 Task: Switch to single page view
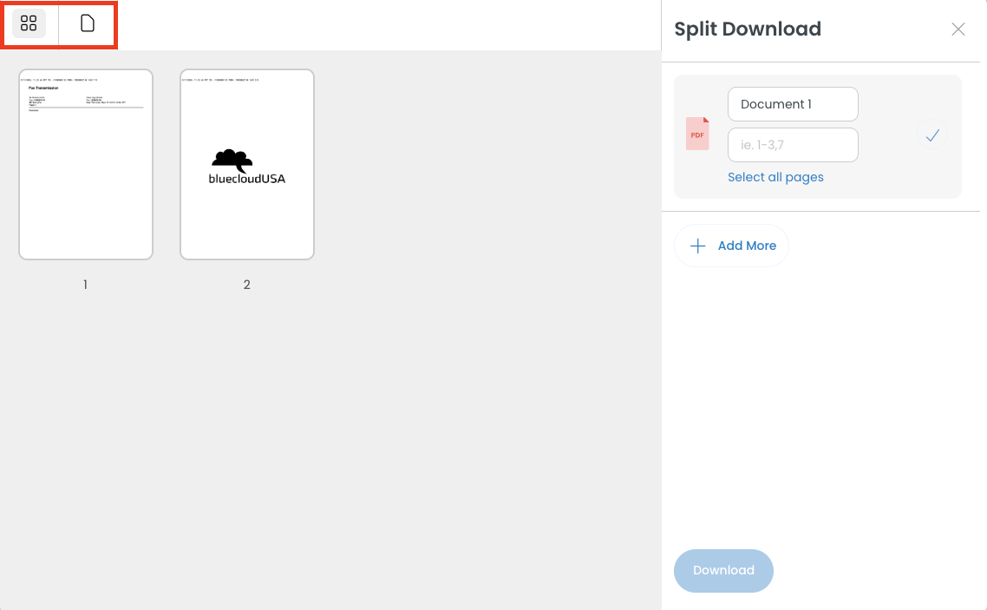(88, 23)
